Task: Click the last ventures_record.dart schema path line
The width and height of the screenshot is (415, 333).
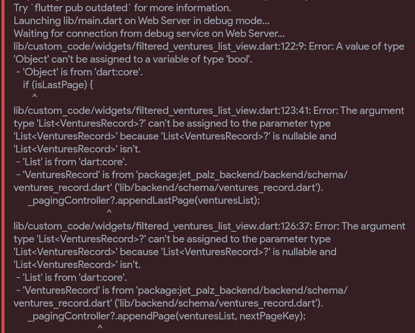Action: click(168, 303)
